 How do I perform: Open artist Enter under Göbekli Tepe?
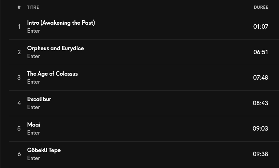[x=34, y=158]
